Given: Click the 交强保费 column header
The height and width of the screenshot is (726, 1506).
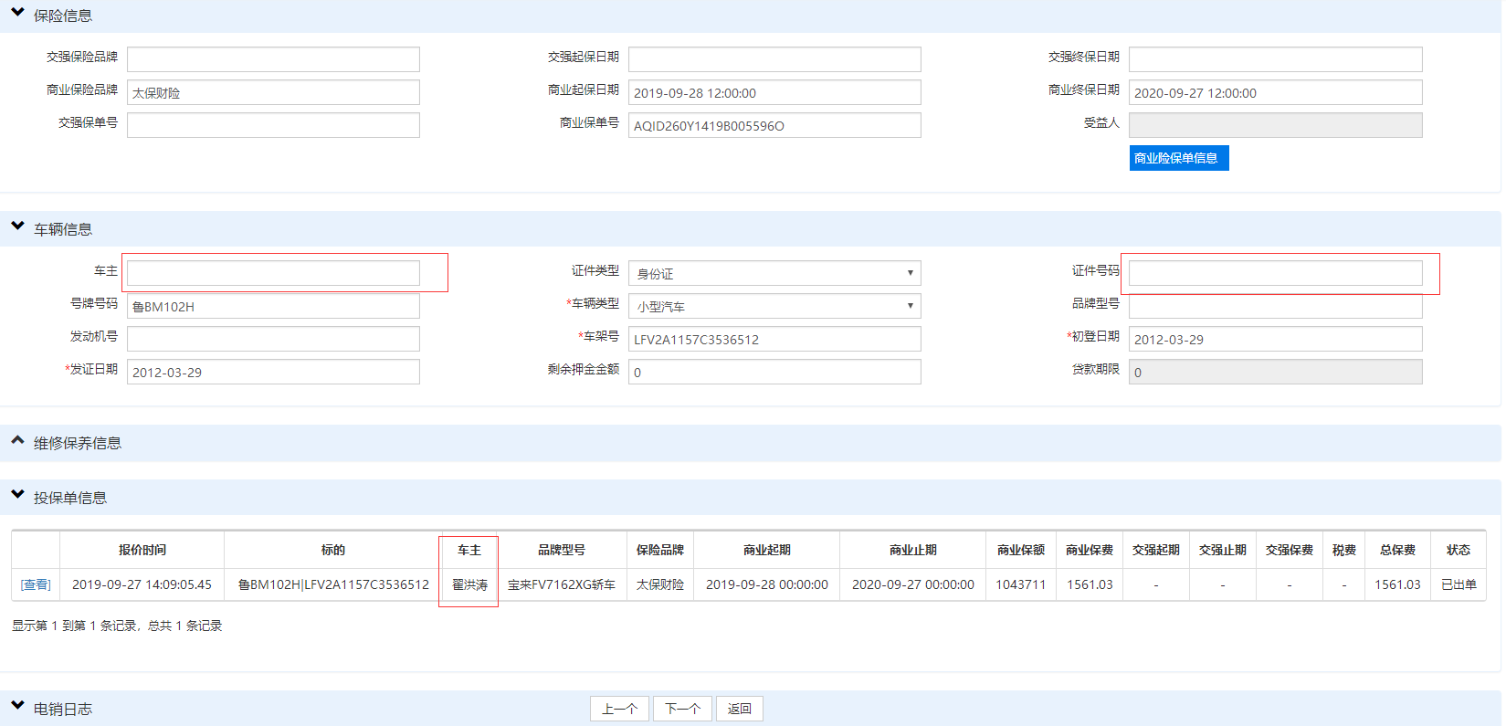Looking at the screenshot, I should pyautogui.click(x=1290, y=550).
